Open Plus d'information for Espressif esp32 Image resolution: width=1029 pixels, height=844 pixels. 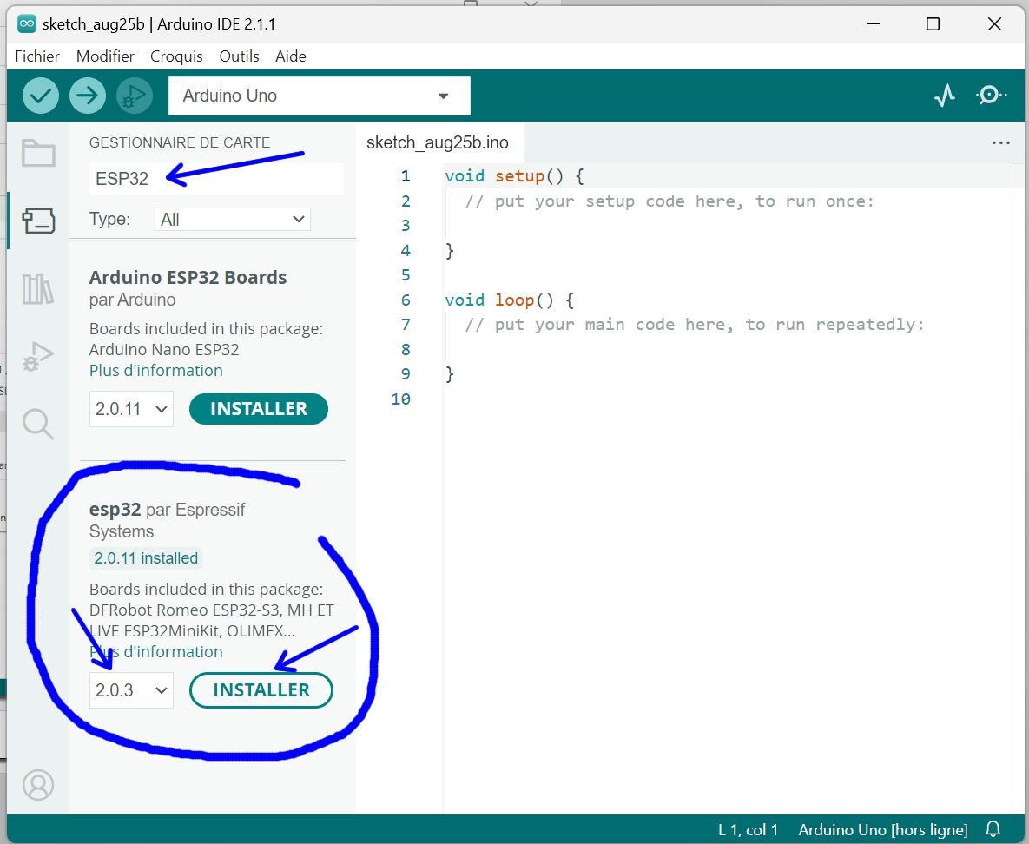(156, 652)
